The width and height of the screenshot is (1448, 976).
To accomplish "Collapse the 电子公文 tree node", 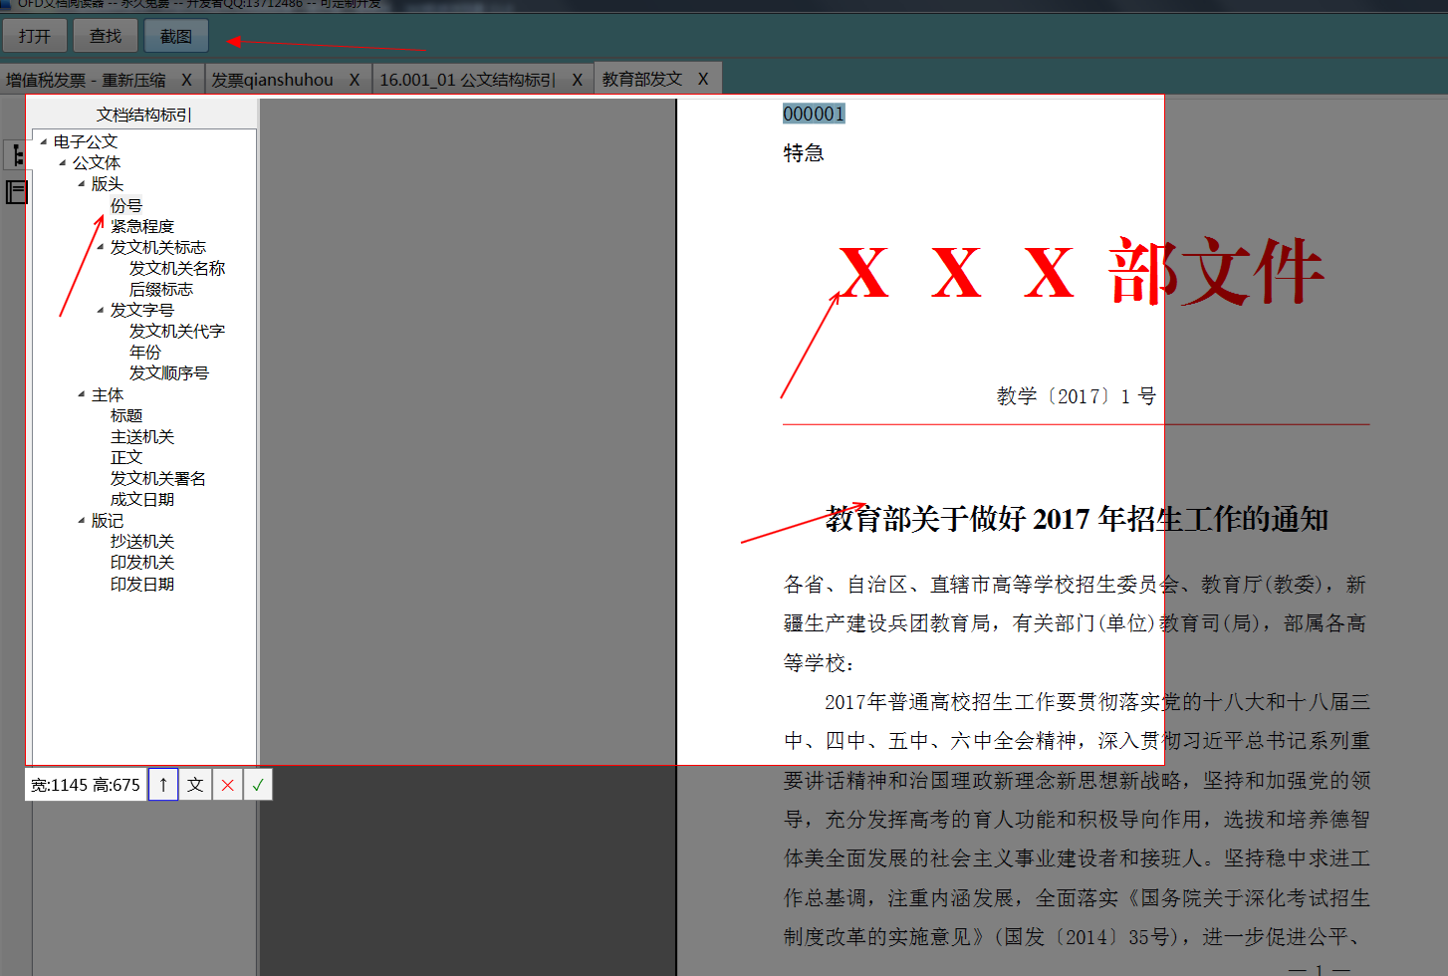I will click(44, 142).
